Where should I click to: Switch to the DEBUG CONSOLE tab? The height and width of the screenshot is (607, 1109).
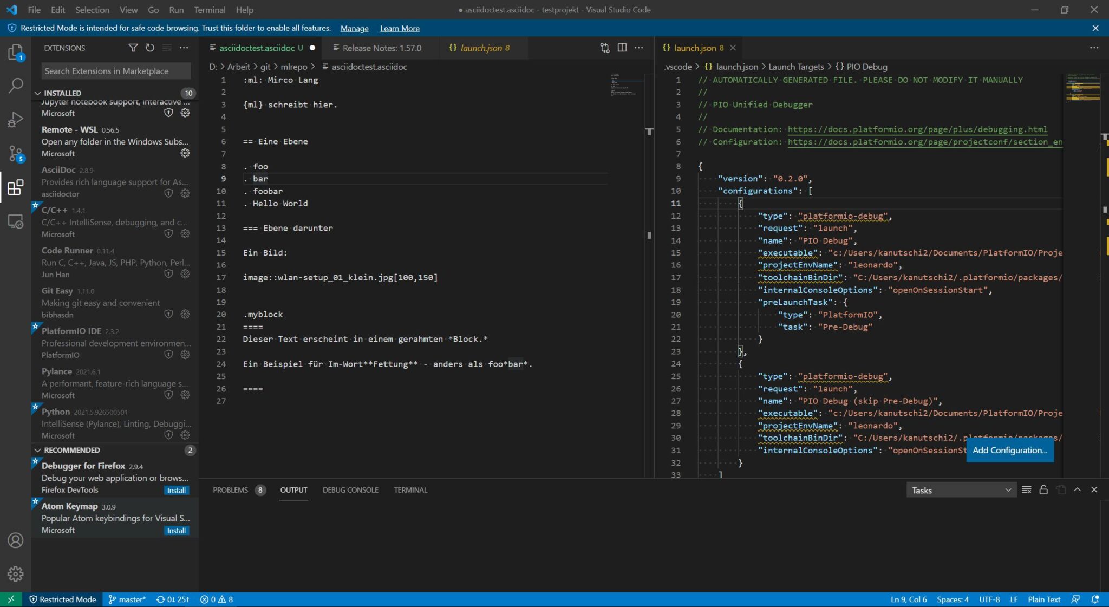(x=350, y=490)
